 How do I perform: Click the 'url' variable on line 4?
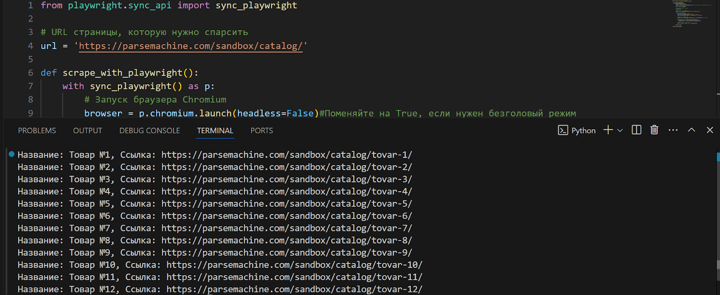tap(49, 46)
